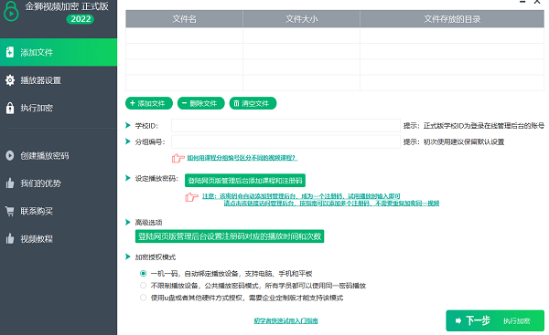
Task: Click the 下一步 执行加密 button
Action: 495,320
